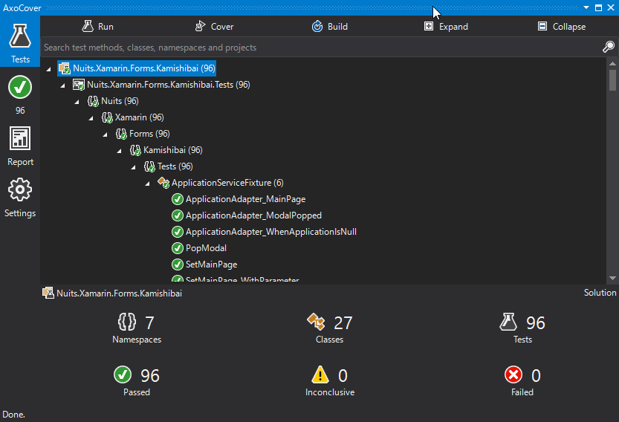Open the Settings tab
This screenshot has height=422, width=619.
coord(20,198)
